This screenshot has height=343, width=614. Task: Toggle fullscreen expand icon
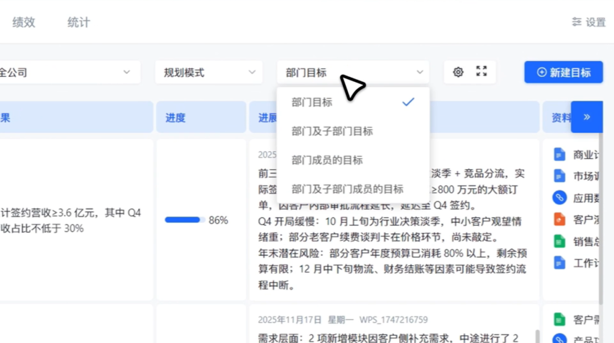[482, 71]
